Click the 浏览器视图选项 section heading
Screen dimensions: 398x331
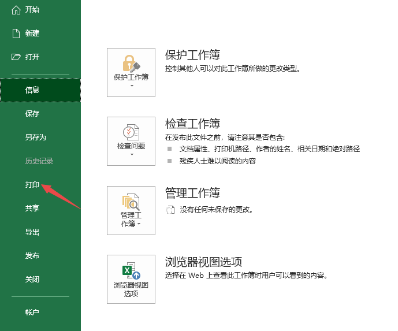click(203, 262)
